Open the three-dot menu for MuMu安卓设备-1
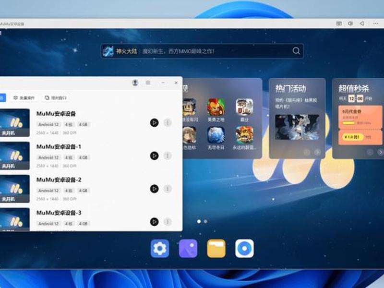 [x=168, y=156]
